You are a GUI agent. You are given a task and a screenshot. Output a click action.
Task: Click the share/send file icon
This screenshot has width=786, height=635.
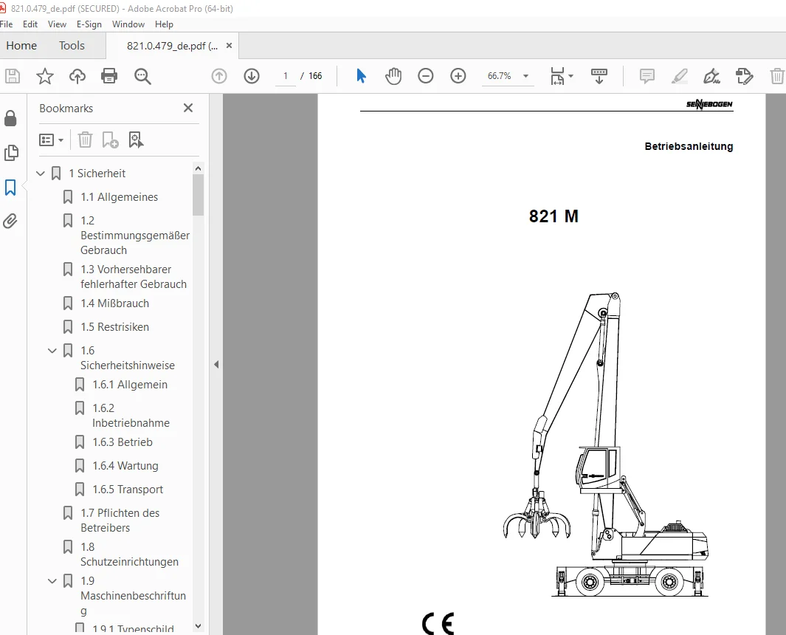point(745,76)
